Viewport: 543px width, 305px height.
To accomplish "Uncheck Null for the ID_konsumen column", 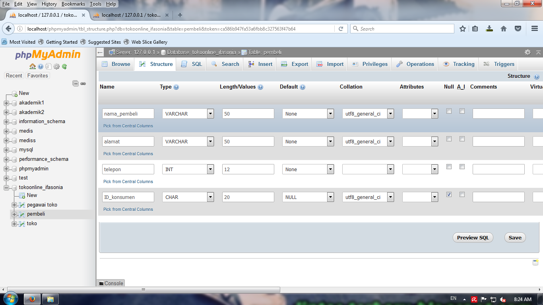I will coord(449,195).
